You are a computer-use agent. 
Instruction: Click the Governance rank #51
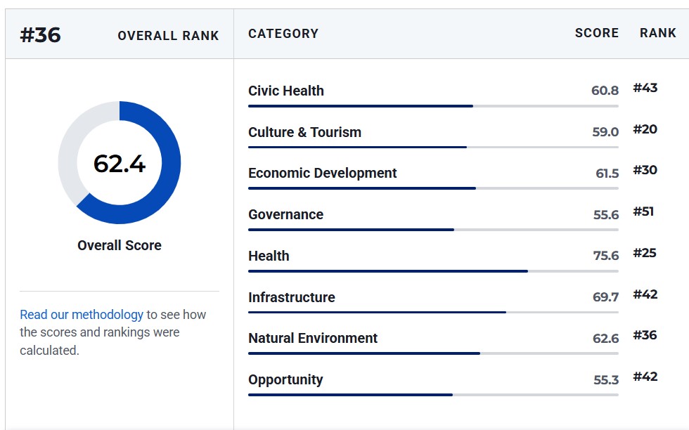(643, 211)
